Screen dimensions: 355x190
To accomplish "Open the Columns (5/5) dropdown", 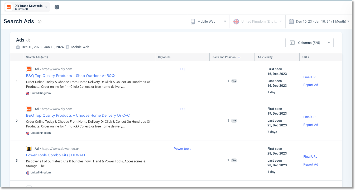I will 309,43.
